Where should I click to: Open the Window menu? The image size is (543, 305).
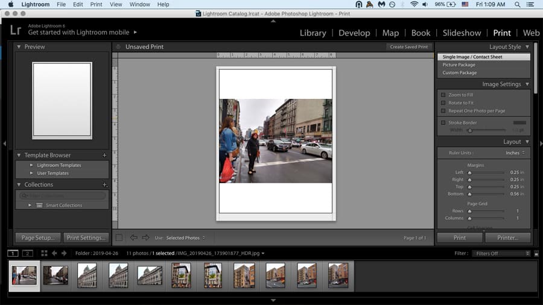coord(139,4)
